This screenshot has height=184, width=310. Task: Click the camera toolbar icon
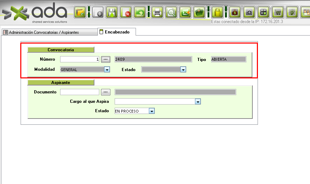pyautogui.click(x=249, y=13)
